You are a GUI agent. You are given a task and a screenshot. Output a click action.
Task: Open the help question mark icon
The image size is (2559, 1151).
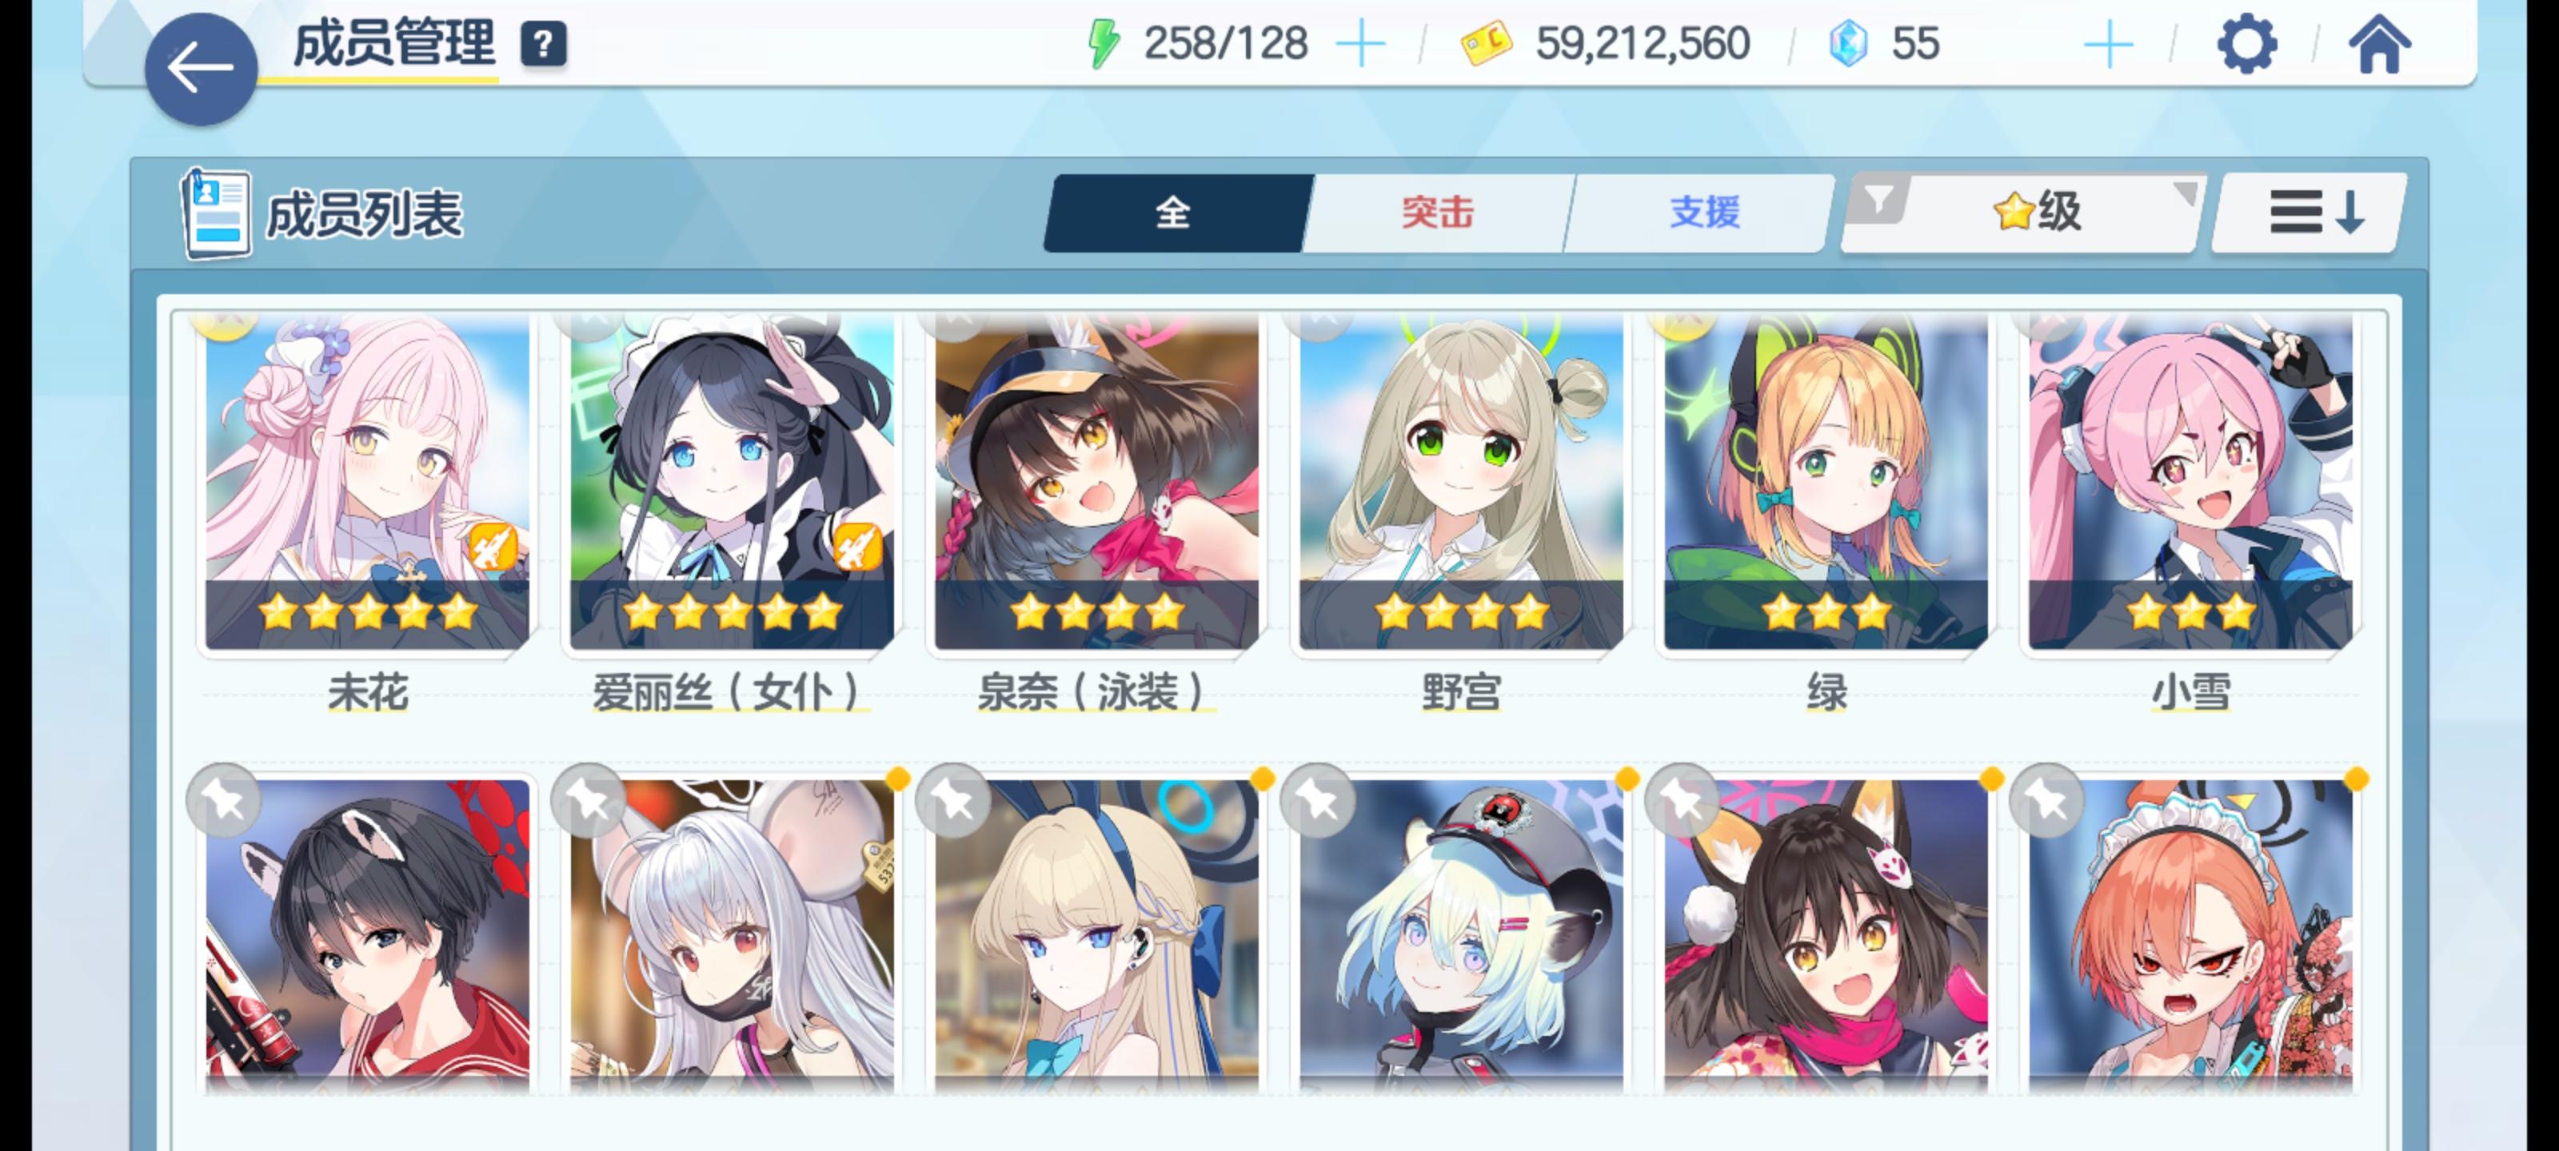544,45
